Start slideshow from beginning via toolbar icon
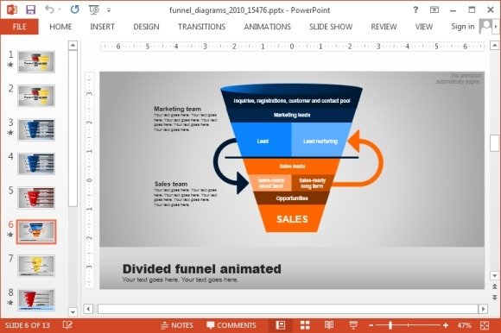The image size is (501, 333). click(x=94, y=9)
